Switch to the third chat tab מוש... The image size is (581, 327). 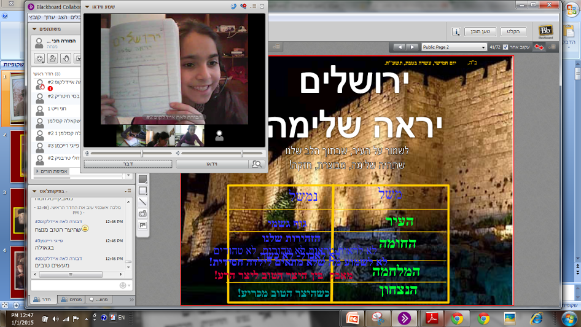click(98, 299)
